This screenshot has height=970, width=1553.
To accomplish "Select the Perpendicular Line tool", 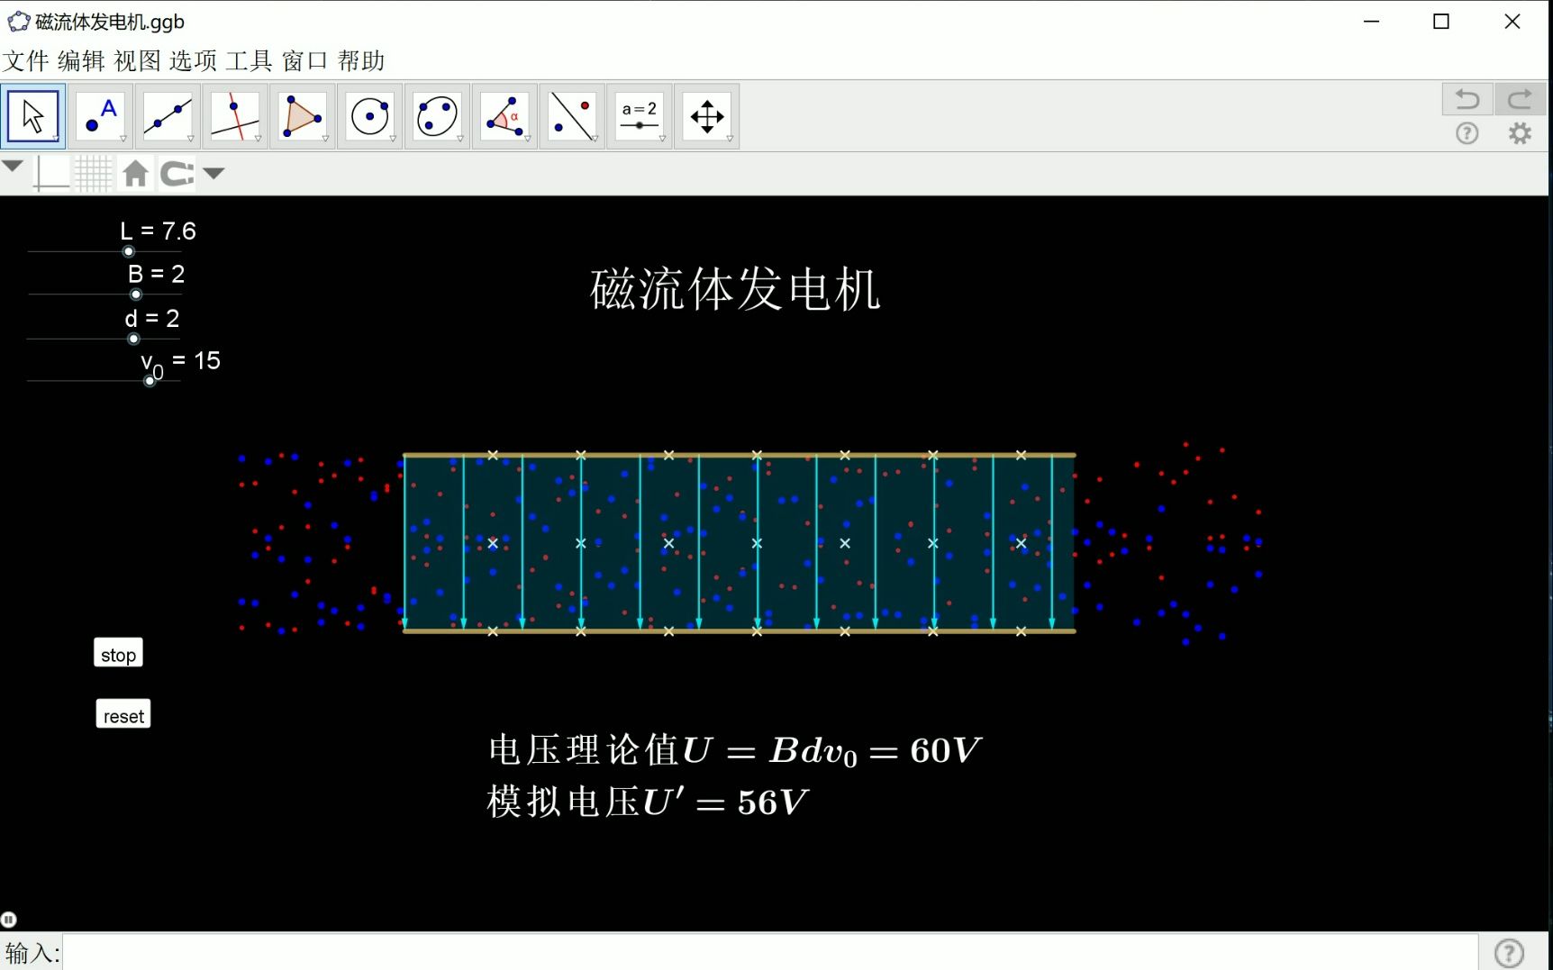I will (235, 116).
